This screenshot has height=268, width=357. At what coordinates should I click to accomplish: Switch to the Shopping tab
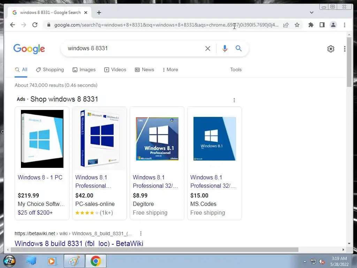(x=50, y=70)
